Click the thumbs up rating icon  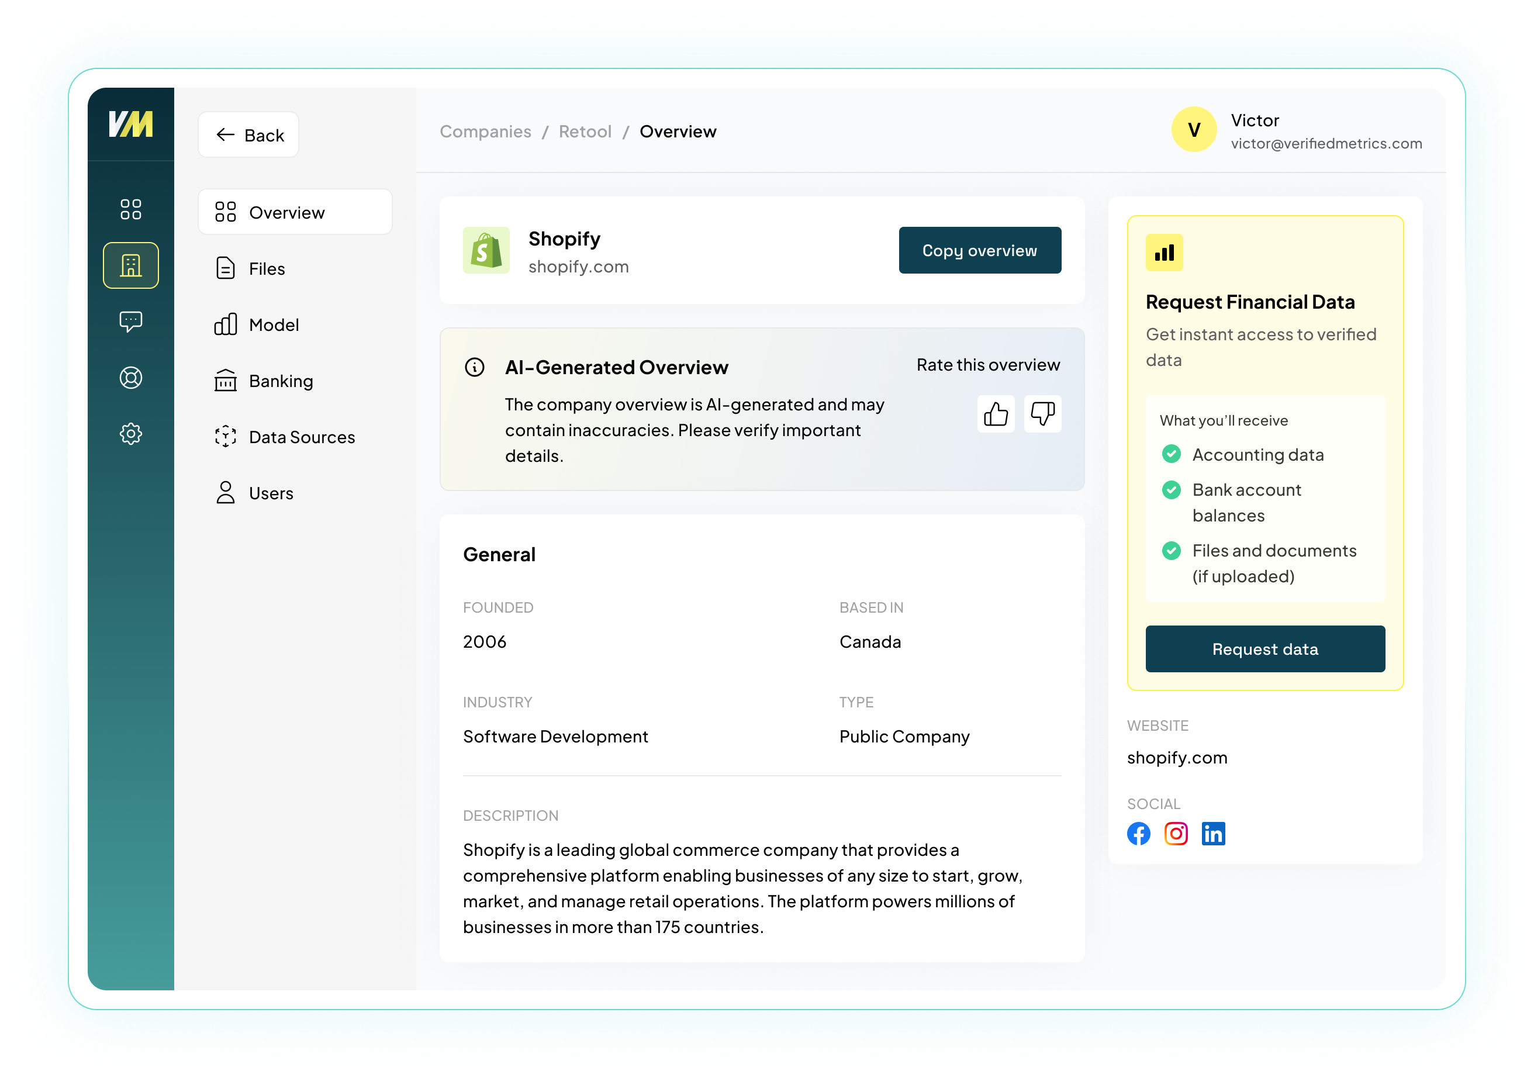coord(996,414)
